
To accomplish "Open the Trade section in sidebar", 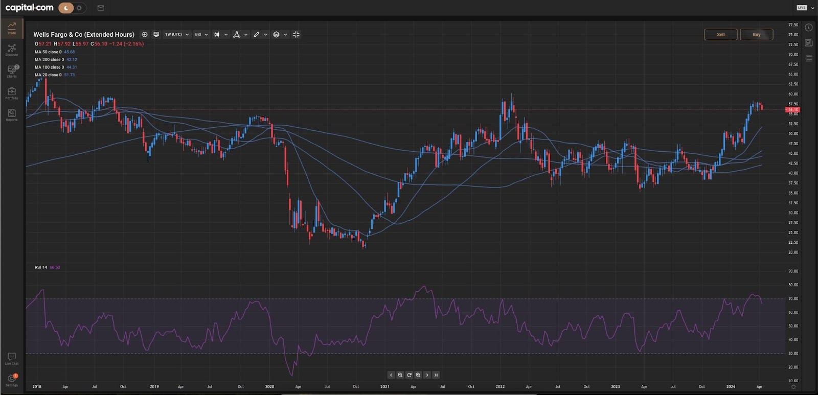I will [12, 28].
